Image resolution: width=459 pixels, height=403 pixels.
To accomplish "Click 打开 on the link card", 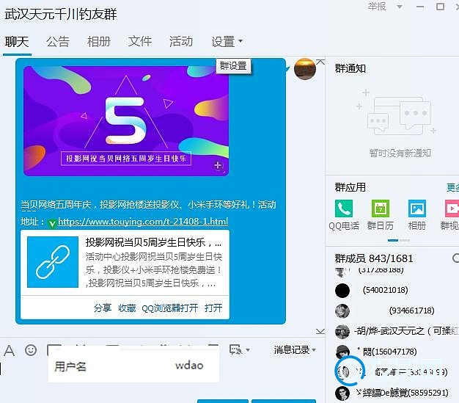I will (x=213, y=308).
